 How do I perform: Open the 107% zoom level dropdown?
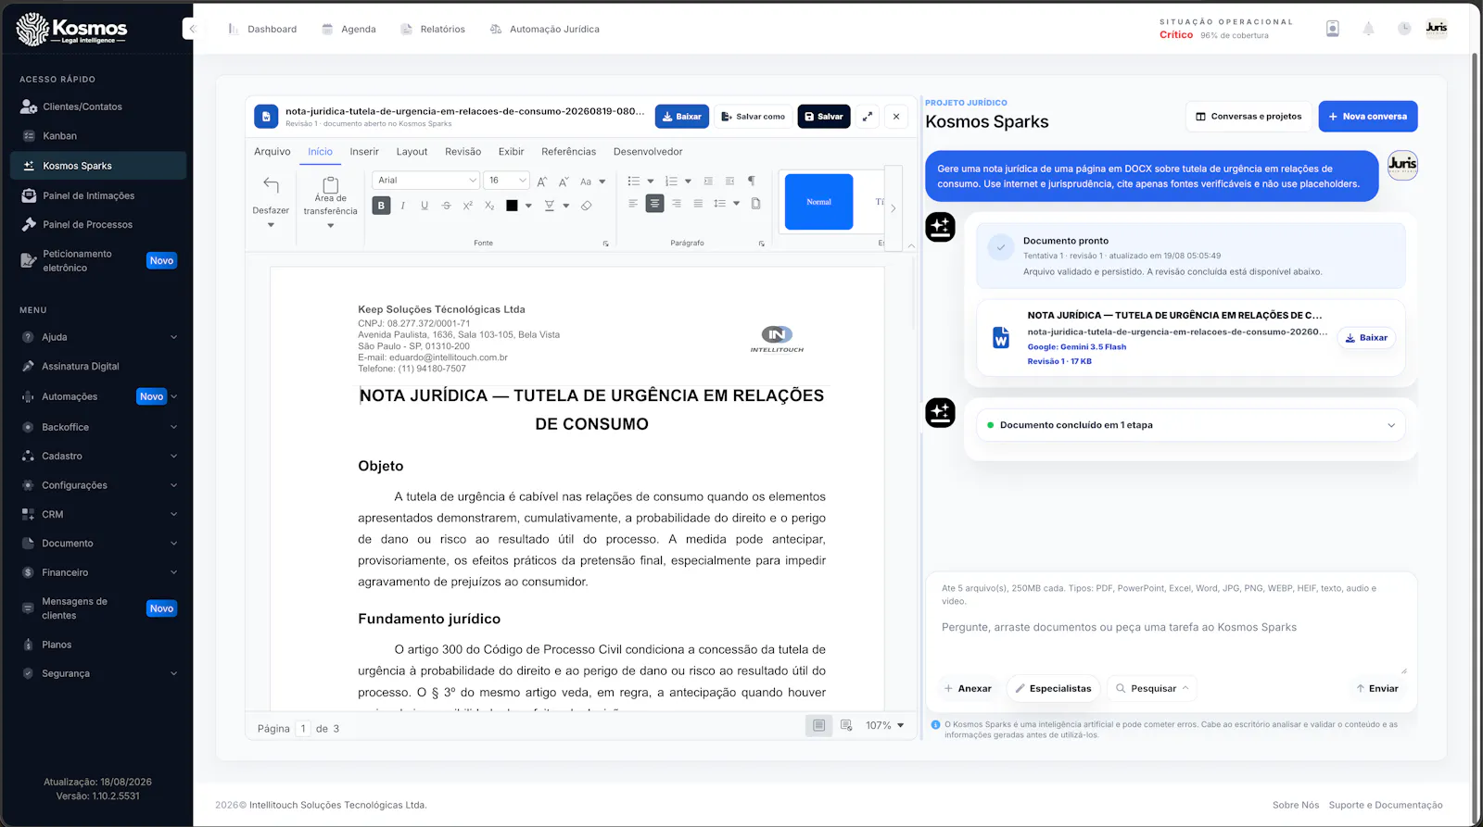pos(884,726)
